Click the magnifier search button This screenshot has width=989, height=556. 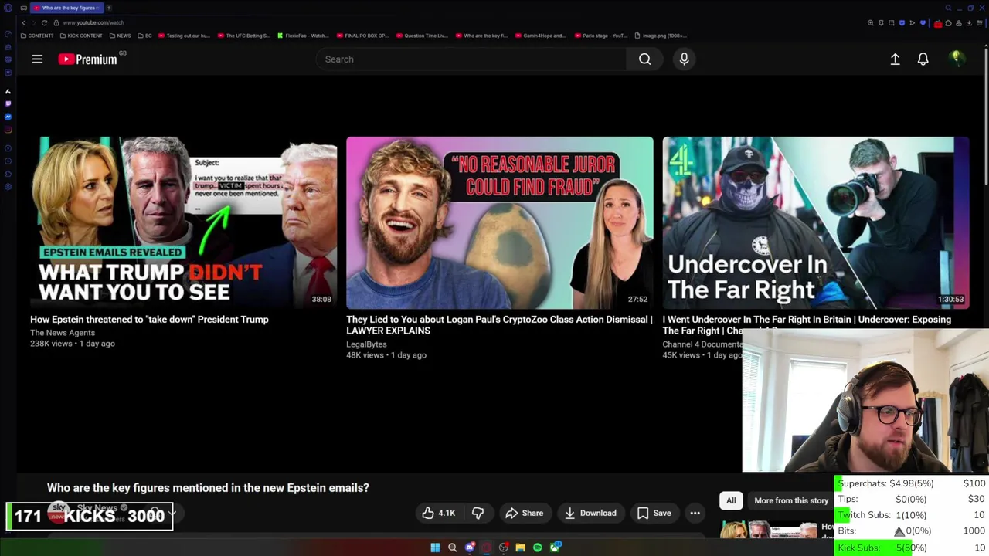coord(644,59)
